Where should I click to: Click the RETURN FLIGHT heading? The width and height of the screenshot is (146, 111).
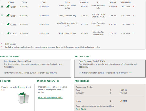83,56
